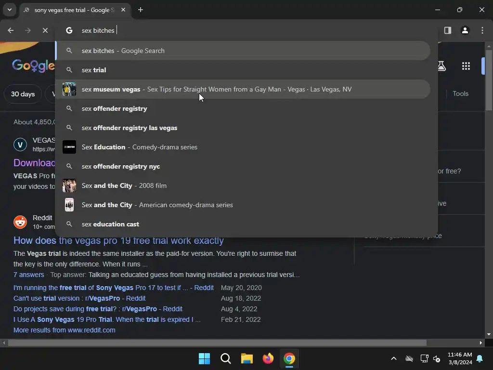Click the muted volume tray icon
493x370 pixels.
click(x=436, y=358)
